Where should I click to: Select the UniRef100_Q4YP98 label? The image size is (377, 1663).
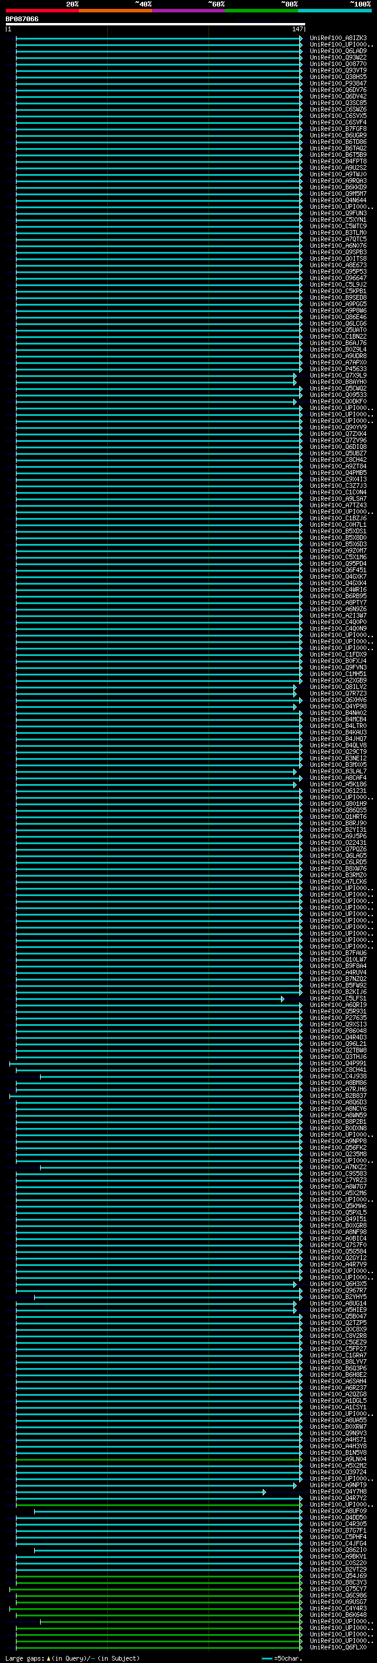click(x=338, y=706)
